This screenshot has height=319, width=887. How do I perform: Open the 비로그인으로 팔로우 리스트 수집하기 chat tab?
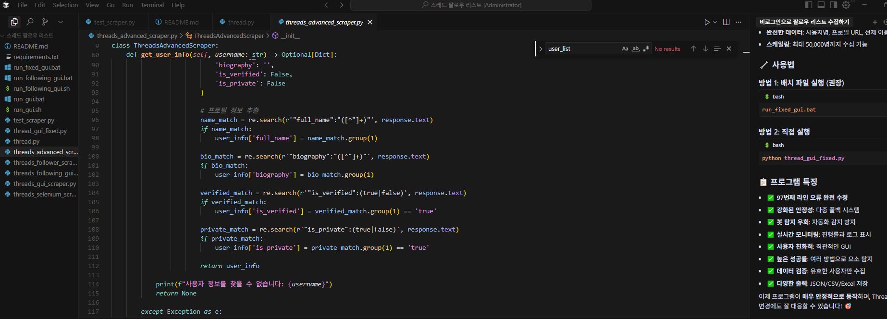pos(804,22)
